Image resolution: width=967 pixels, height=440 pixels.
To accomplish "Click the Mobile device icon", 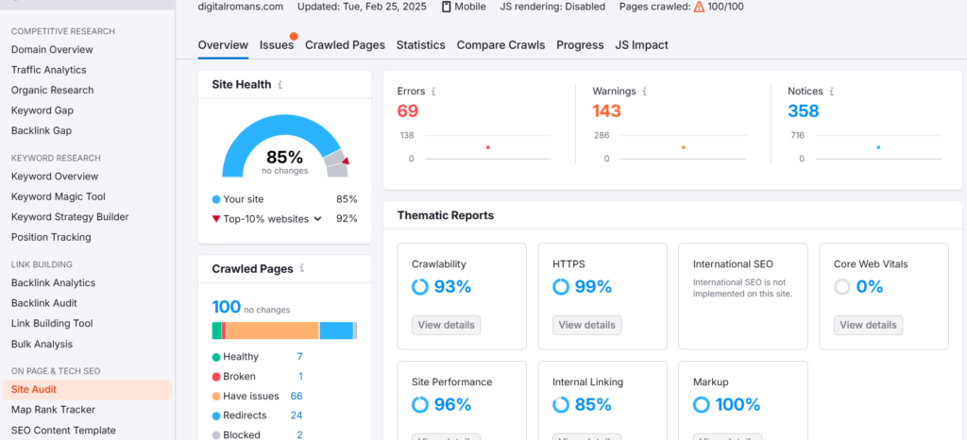I will point(447,7).
